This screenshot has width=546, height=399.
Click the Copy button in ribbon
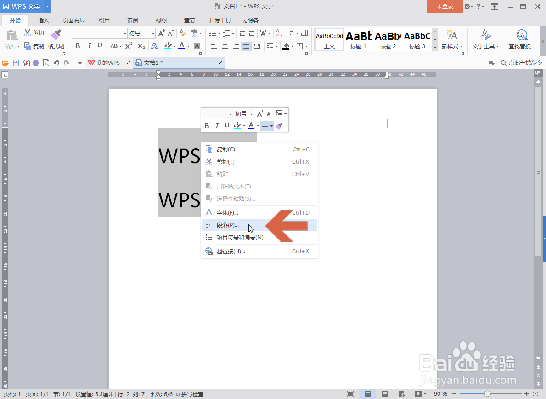34,46
